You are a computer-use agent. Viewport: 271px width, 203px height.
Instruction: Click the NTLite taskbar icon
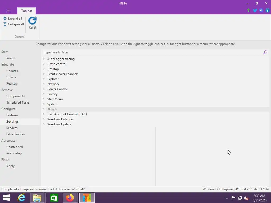pyautogui.click(x=87, y=198)
